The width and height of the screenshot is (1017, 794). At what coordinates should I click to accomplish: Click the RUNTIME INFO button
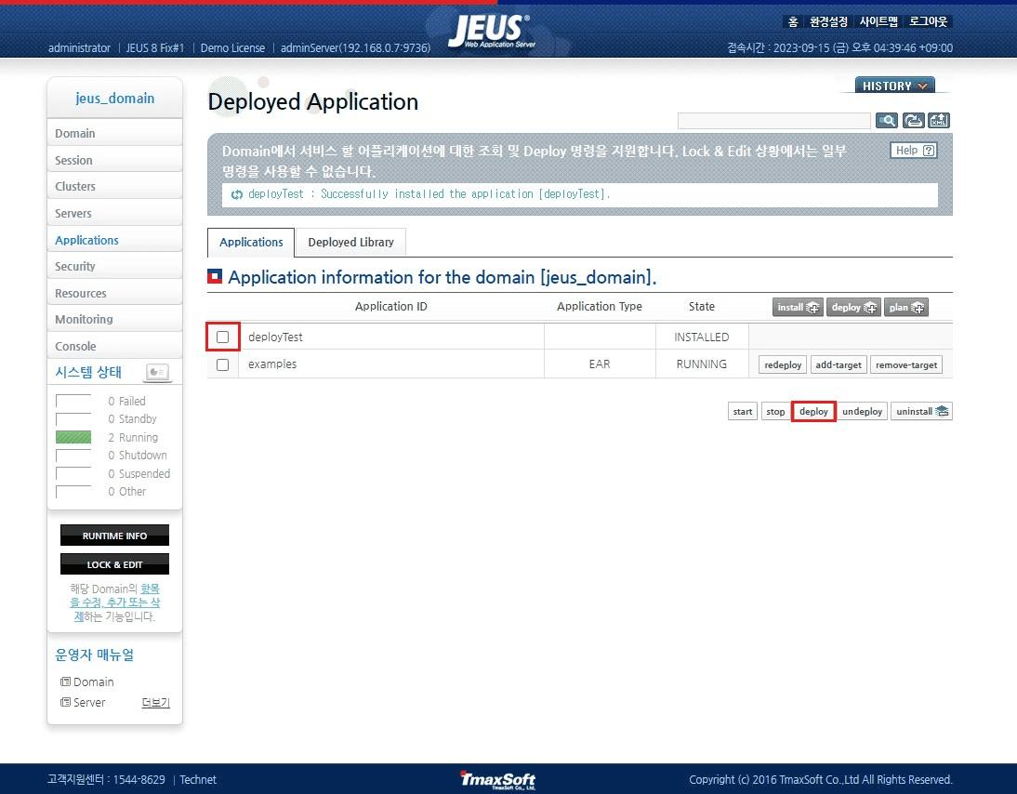coord(114,536)
